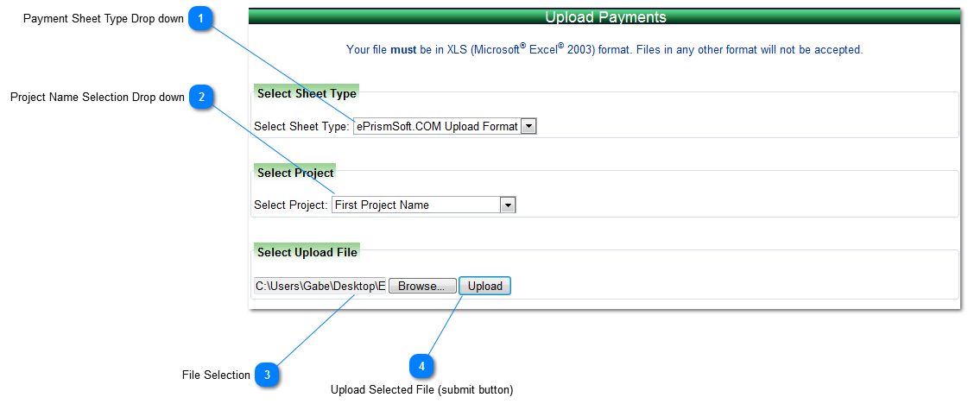Open the Select Sheet Type dropdown
This screenshot has width=968, height=410.
[445, 127]
